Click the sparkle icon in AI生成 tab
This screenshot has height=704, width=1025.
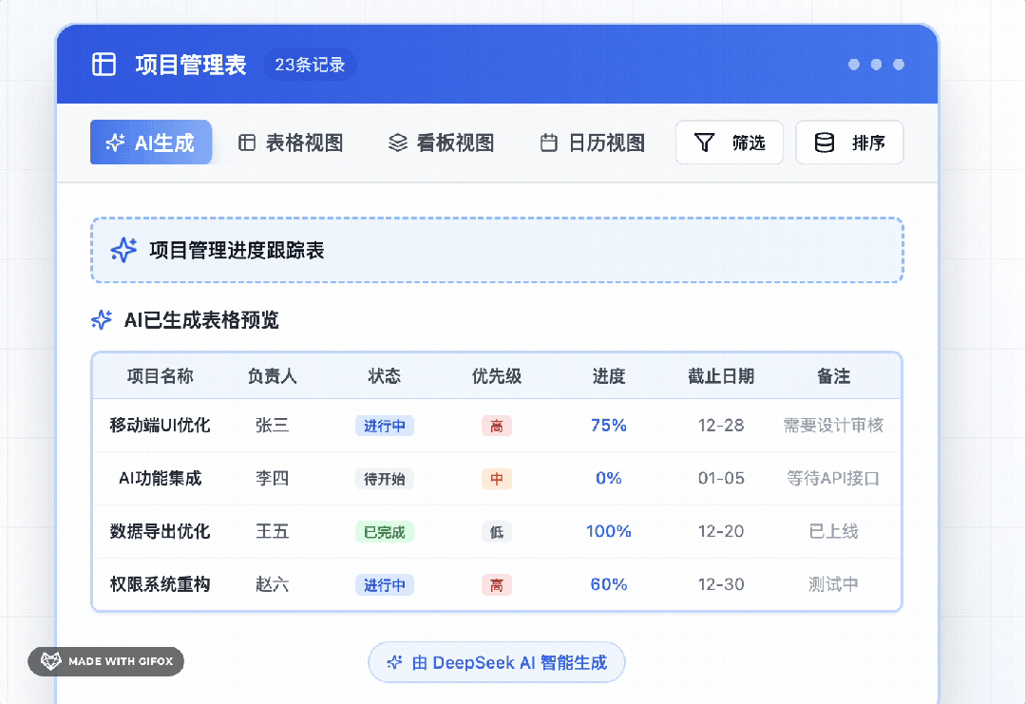tap(115, 142)
